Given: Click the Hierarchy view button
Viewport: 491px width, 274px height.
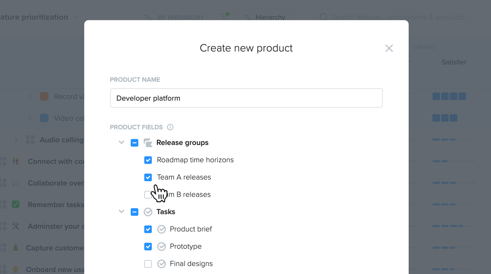Looking at the screenshot, I should pyautogui.click(x=264, y=17).
